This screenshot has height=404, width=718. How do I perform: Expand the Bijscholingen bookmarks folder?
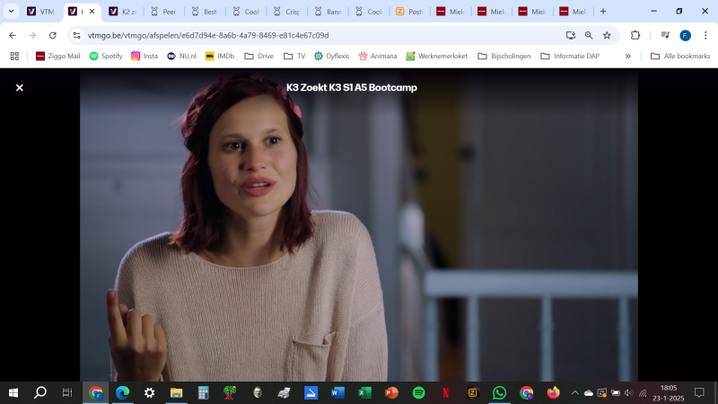point(504,56)
